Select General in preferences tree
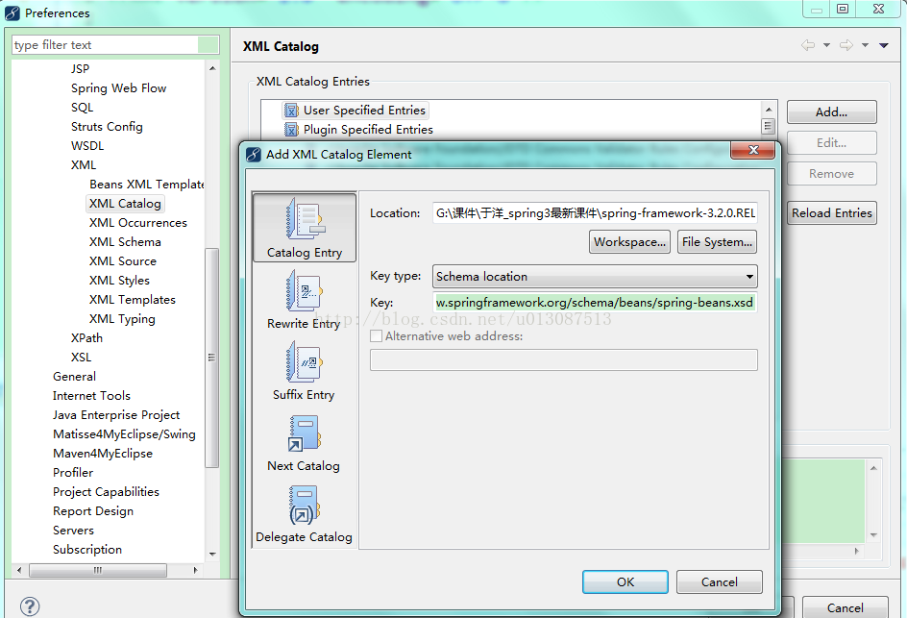Image resolution: width=907 pixels, height=618 pixels. (x=74, y=376)
